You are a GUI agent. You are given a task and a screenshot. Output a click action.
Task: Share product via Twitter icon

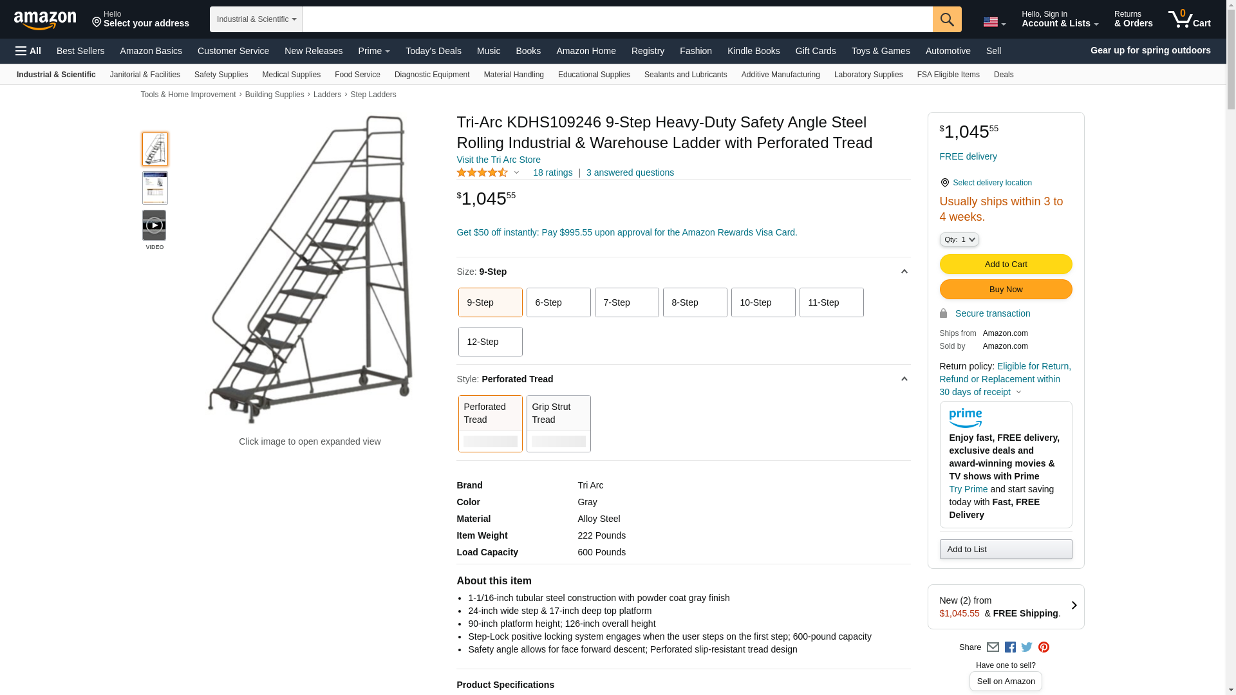coord(1027,647)
